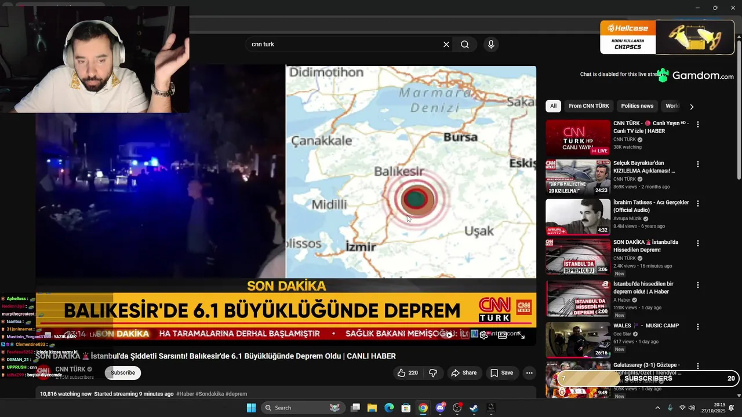Open the last taskbar app after Steam

tap(490, 408)
